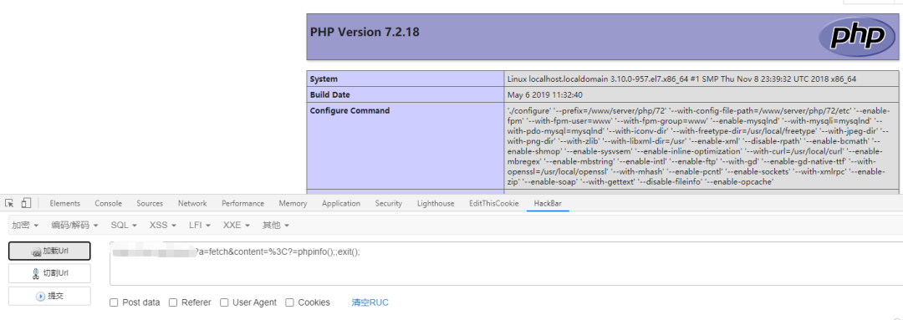Click the System row label
Viewport: 903px width, 320px height.
324,79
